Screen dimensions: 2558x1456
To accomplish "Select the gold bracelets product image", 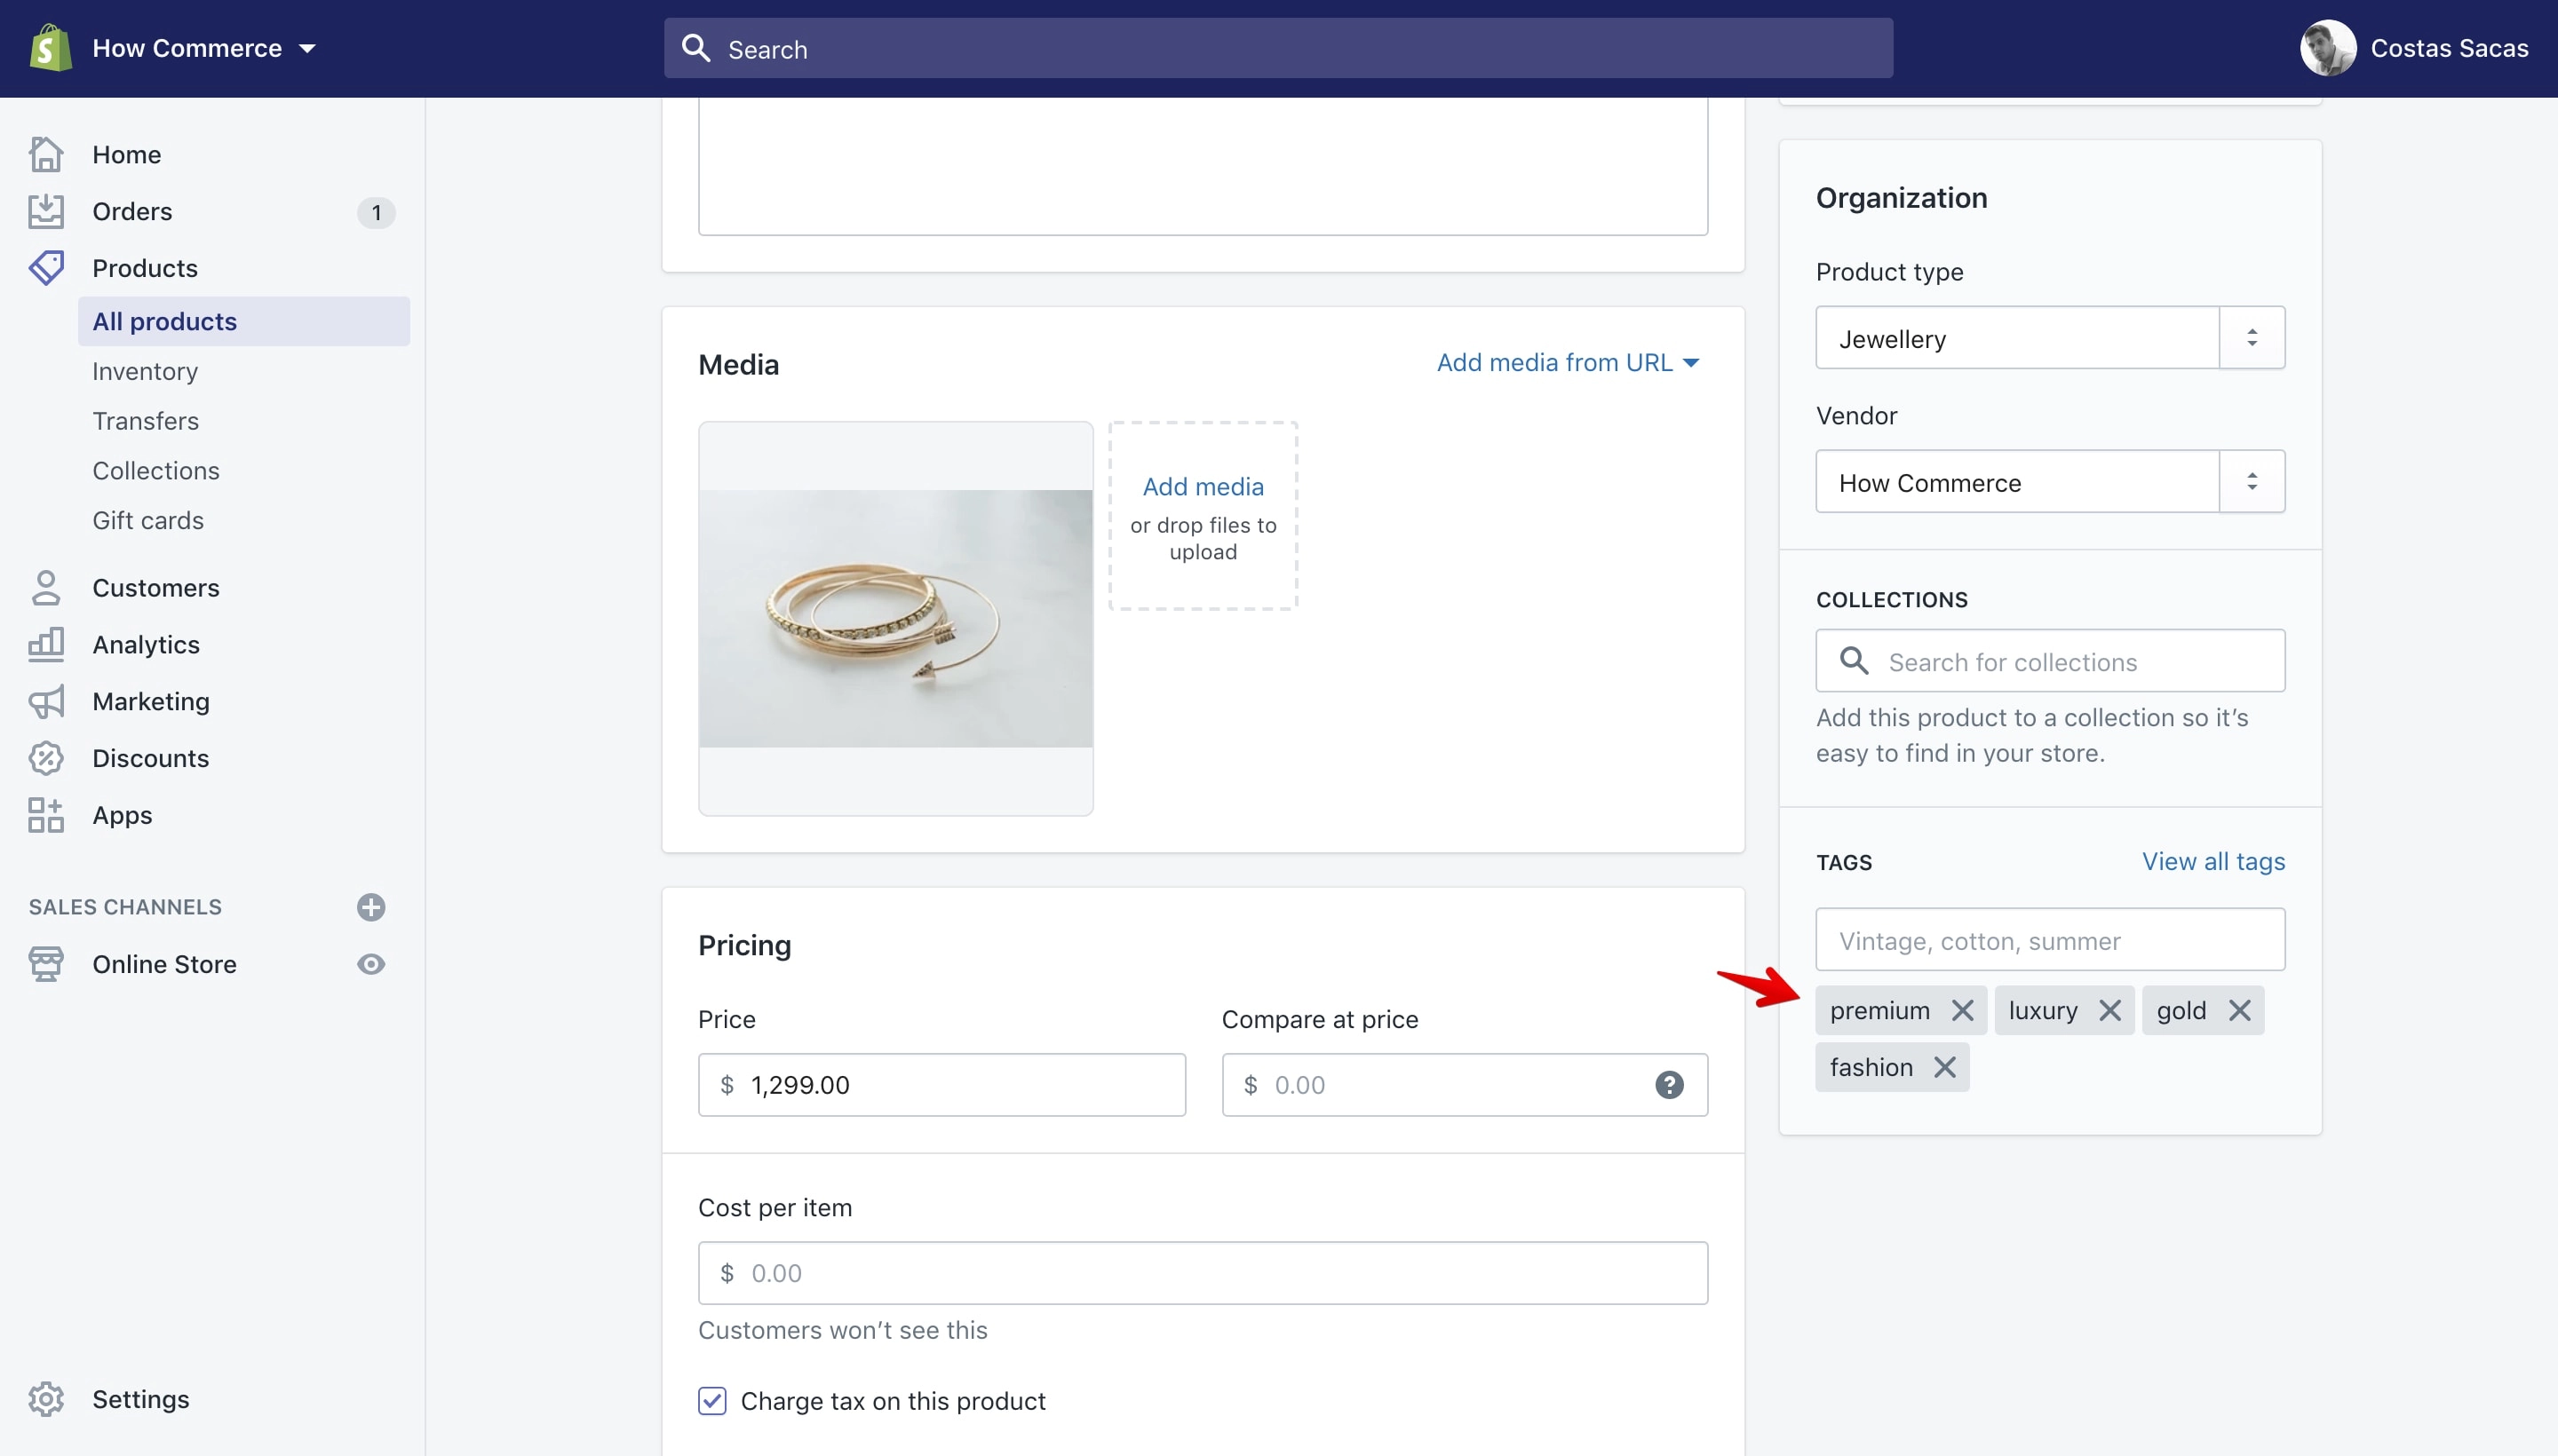I will pyautogui.click(x=895, y=618).
